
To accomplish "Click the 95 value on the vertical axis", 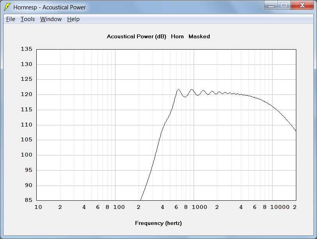I will point(28,170).
